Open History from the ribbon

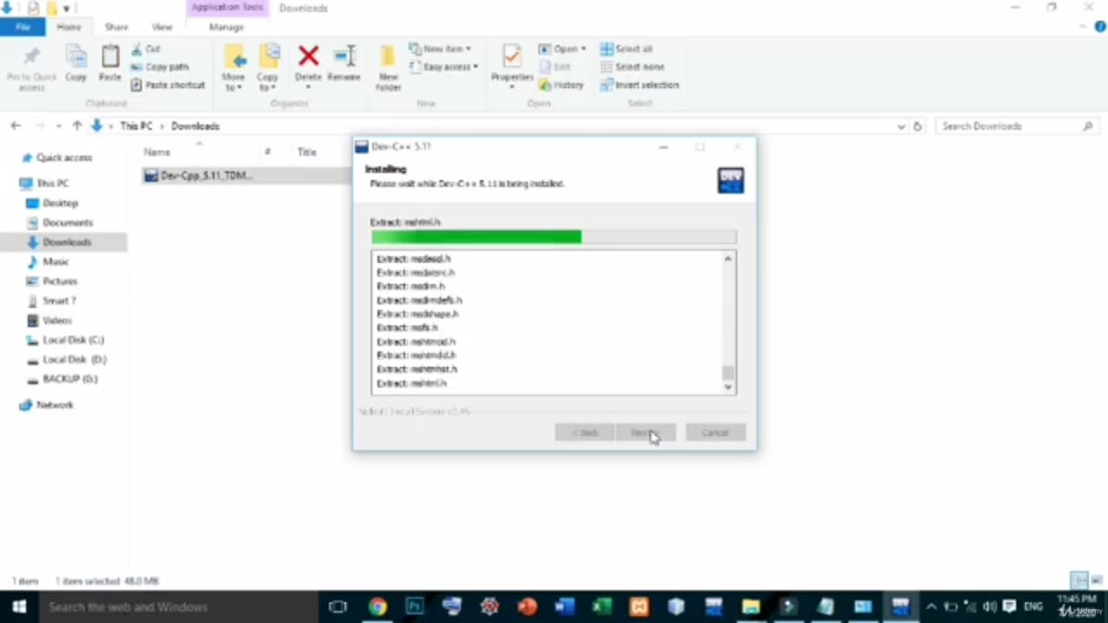(561, 85)
